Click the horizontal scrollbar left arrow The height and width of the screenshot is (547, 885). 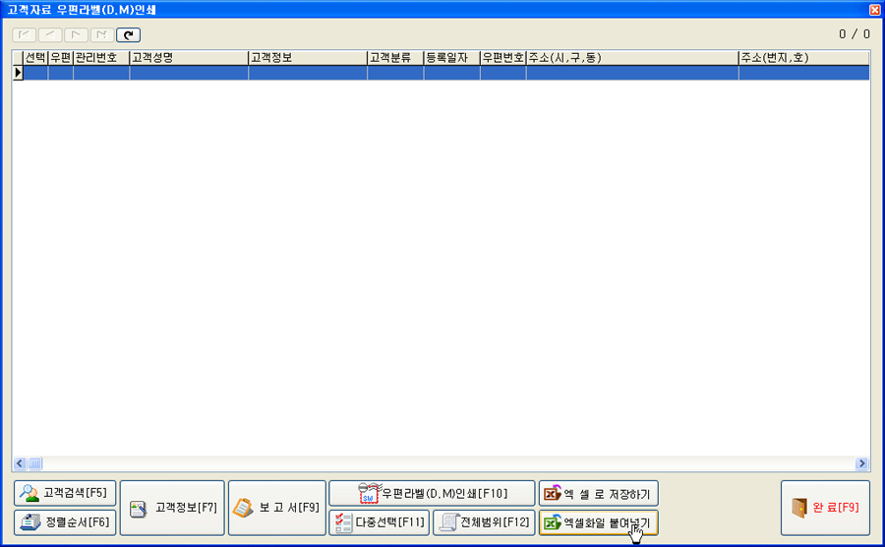pyautogui.click(x=20, y=464)
